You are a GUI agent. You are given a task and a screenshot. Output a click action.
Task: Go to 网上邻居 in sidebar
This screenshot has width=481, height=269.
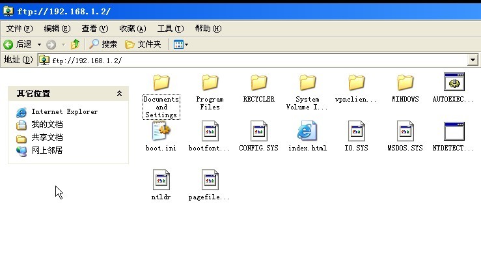click(47, 150)
